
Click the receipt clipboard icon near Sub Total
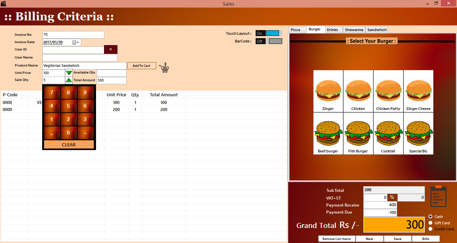pos(438,197)
